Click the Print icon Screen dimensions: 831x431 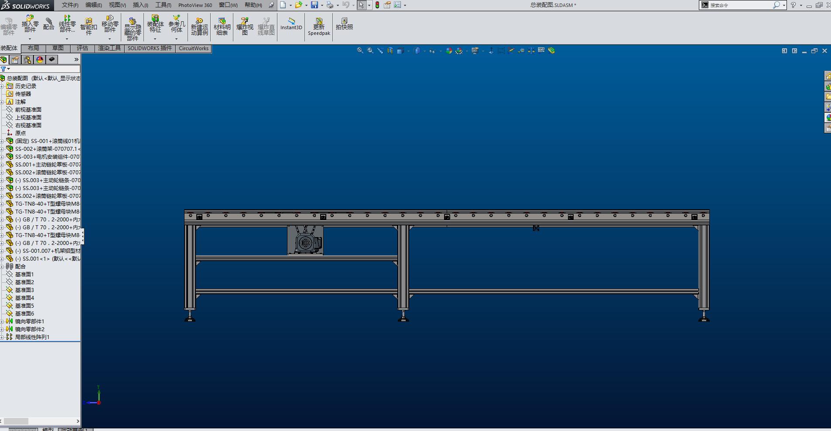pyautogui.click(x=330, y=5)
